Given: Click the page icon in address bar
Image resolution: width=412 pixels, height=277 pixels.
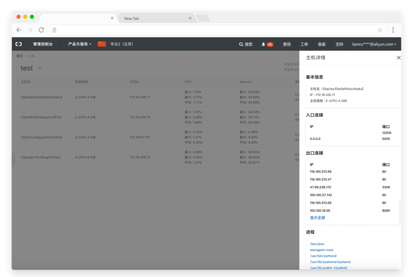Looking at the screenshot, I should pyautogui.click(x=54, y=30).
